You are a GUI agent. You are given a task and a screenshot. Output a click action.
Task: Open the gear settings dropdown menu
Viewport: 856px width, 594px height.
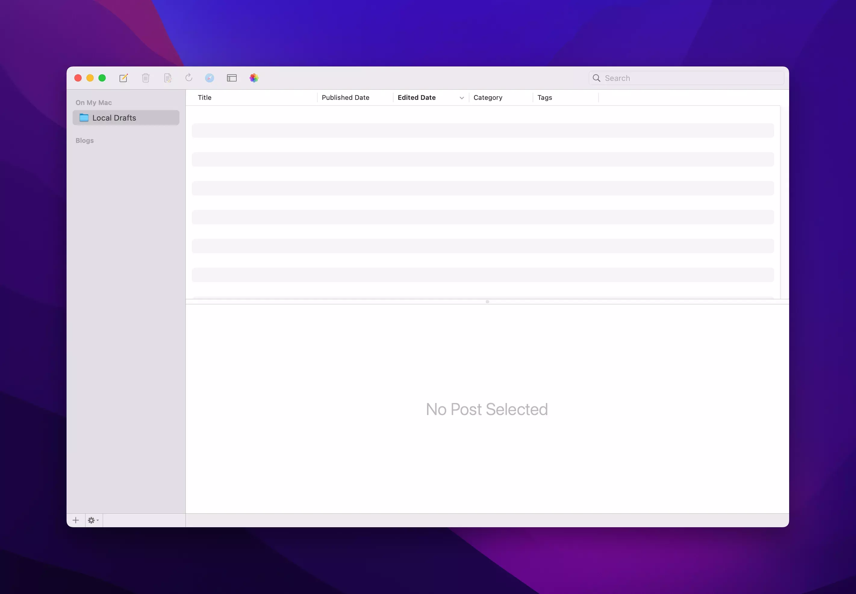[93, 520]
